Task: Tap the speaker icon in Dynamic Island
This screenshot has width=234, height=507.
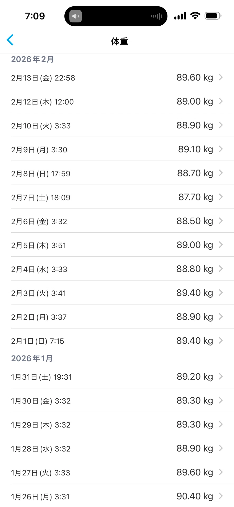Action: [76, 16]
